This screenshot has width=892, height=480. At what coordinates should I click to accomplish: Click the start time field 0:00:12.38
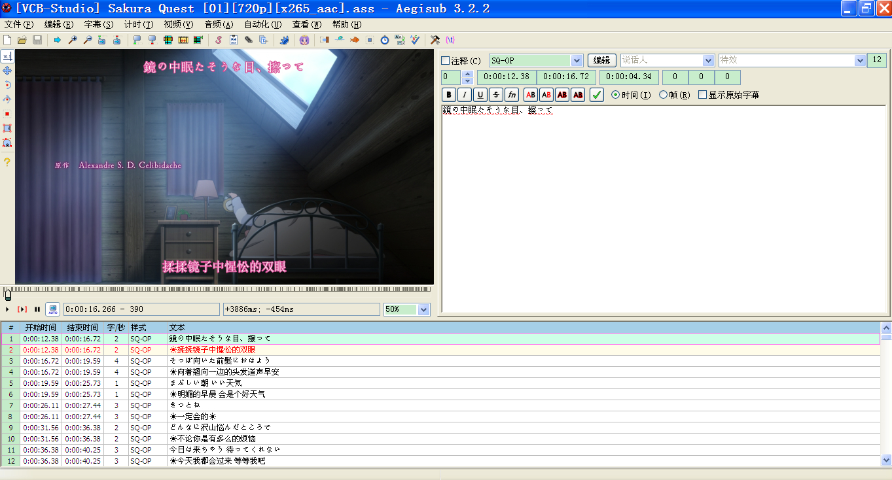click(507, 77)
